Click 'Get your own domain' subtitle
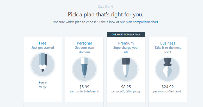The width and height of the screenshot is (203, 107). point(84,50)
